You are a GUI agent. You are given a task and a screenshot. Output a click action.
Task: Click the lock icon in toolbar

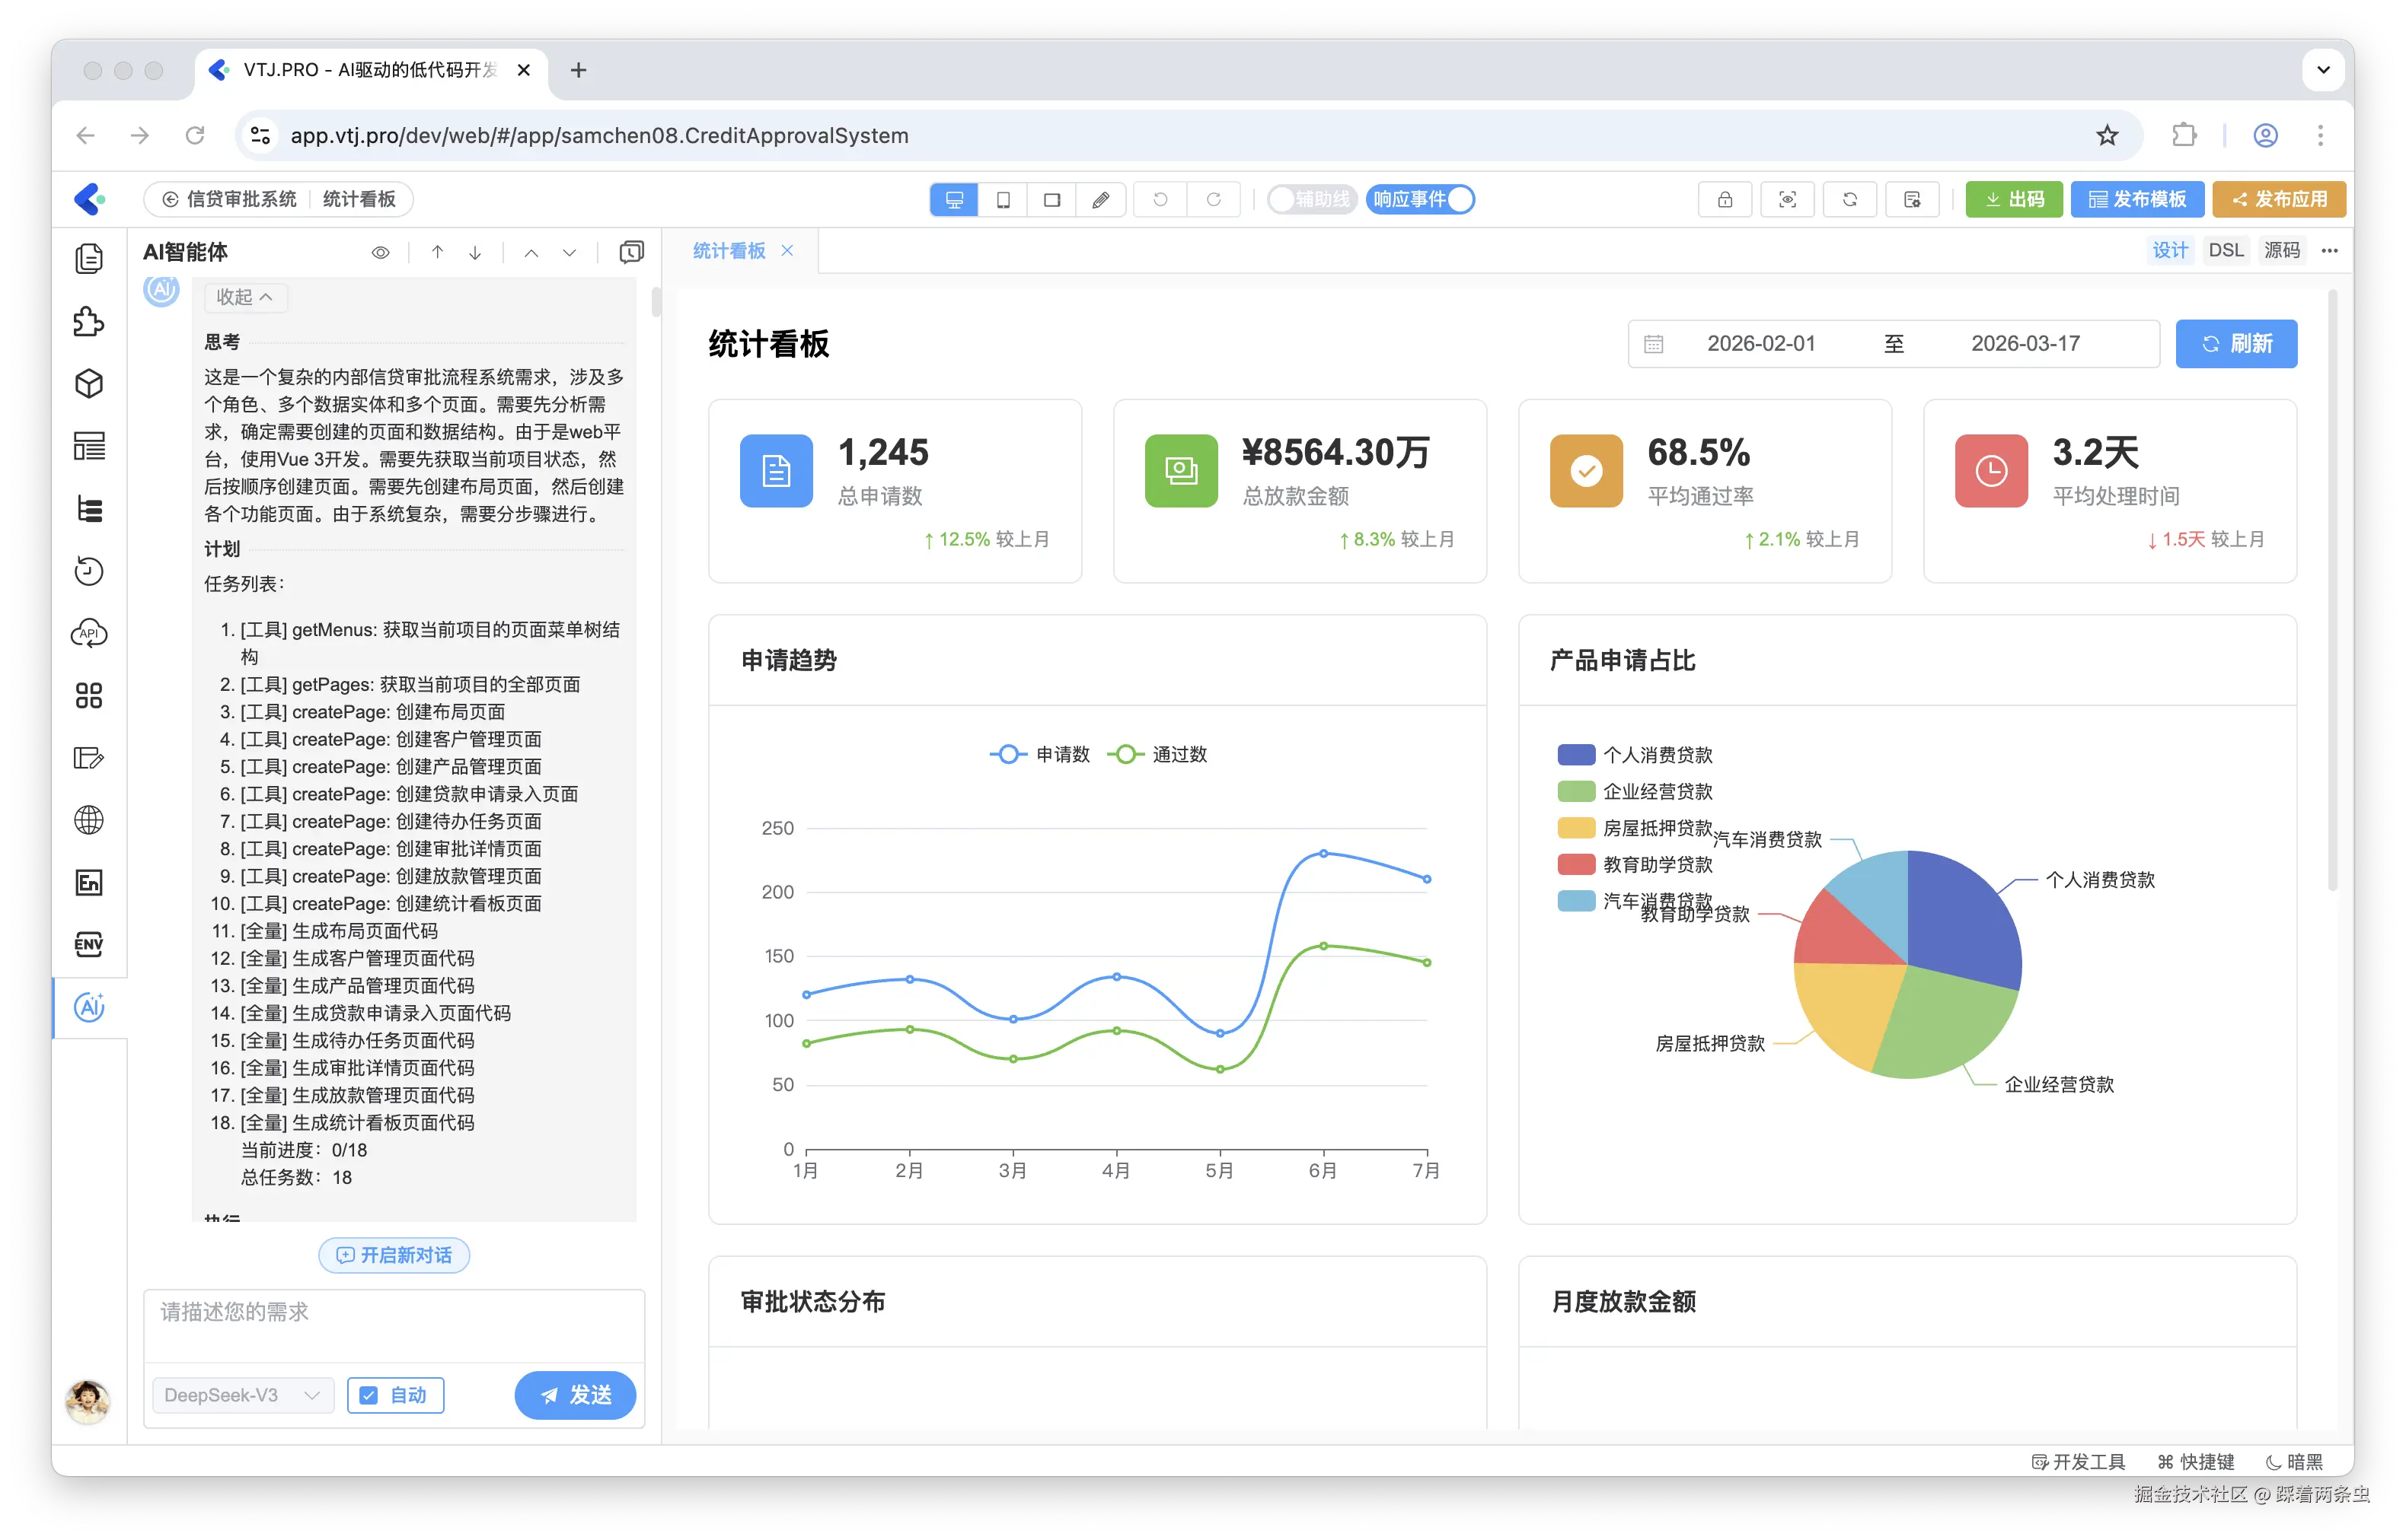(x=1725, y=200)
